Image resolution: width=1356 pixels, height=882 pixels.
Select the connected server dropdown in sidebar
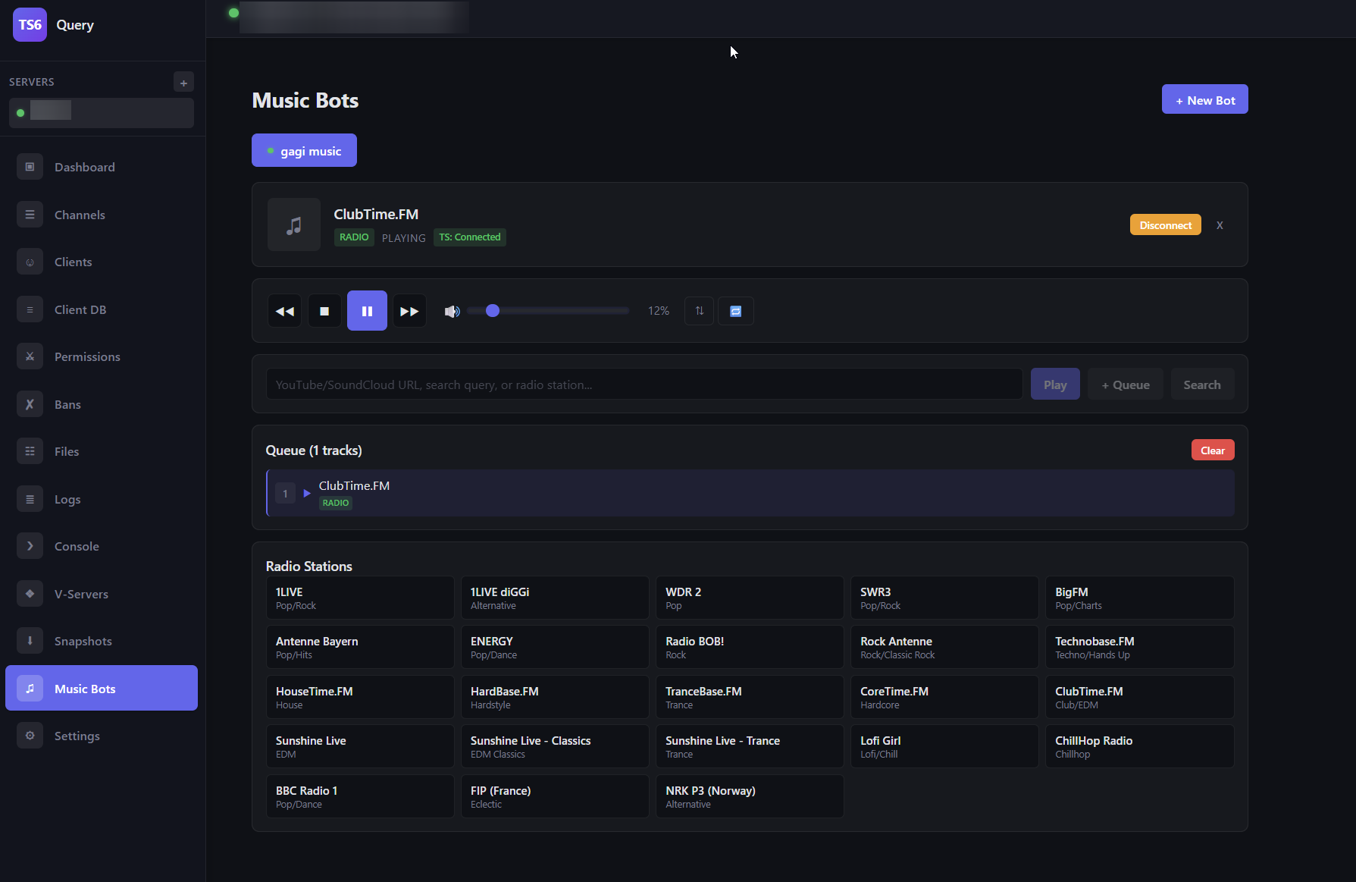102,113
